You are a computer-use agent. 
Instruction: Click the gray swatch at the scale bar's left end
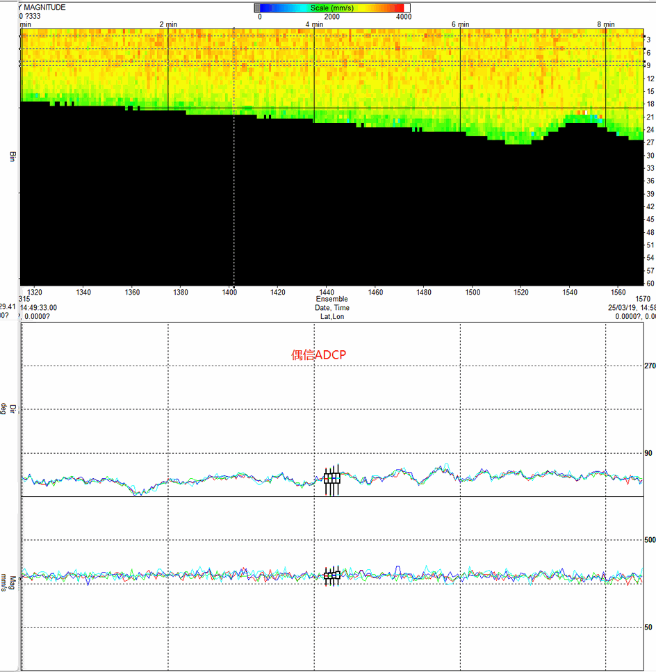[257, 8]
